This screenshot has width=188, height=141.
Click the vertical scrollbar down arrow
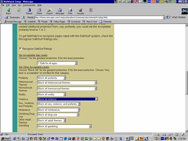tap(186, 131)
